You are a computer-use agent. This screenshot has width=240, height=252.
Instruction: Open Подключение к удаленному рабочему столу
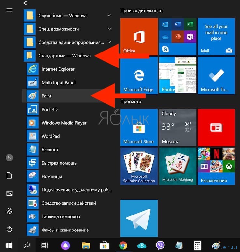68,190
